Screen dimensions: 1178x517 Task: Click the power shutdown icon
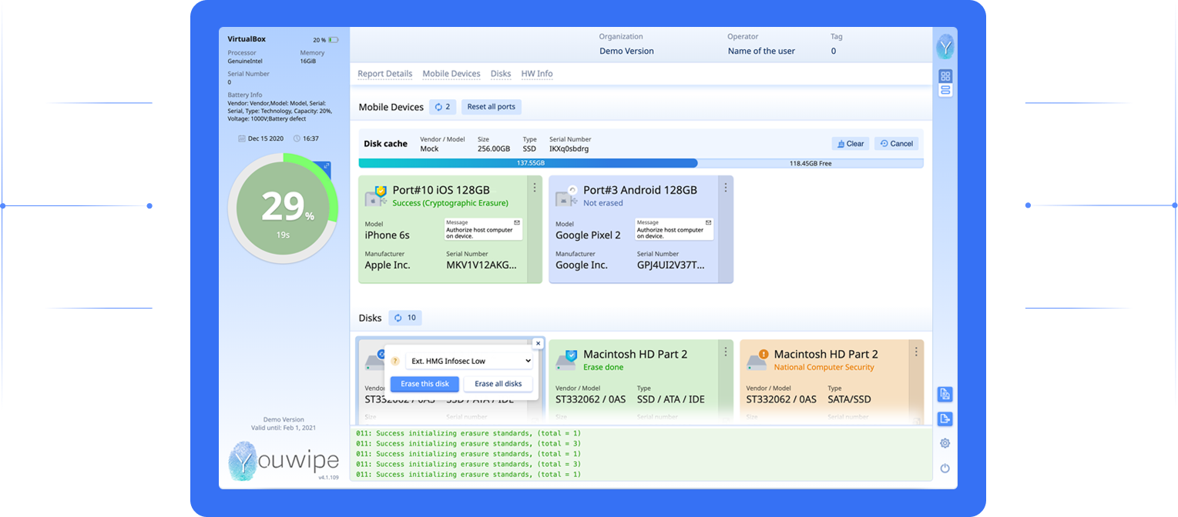(x=945, y=468)
